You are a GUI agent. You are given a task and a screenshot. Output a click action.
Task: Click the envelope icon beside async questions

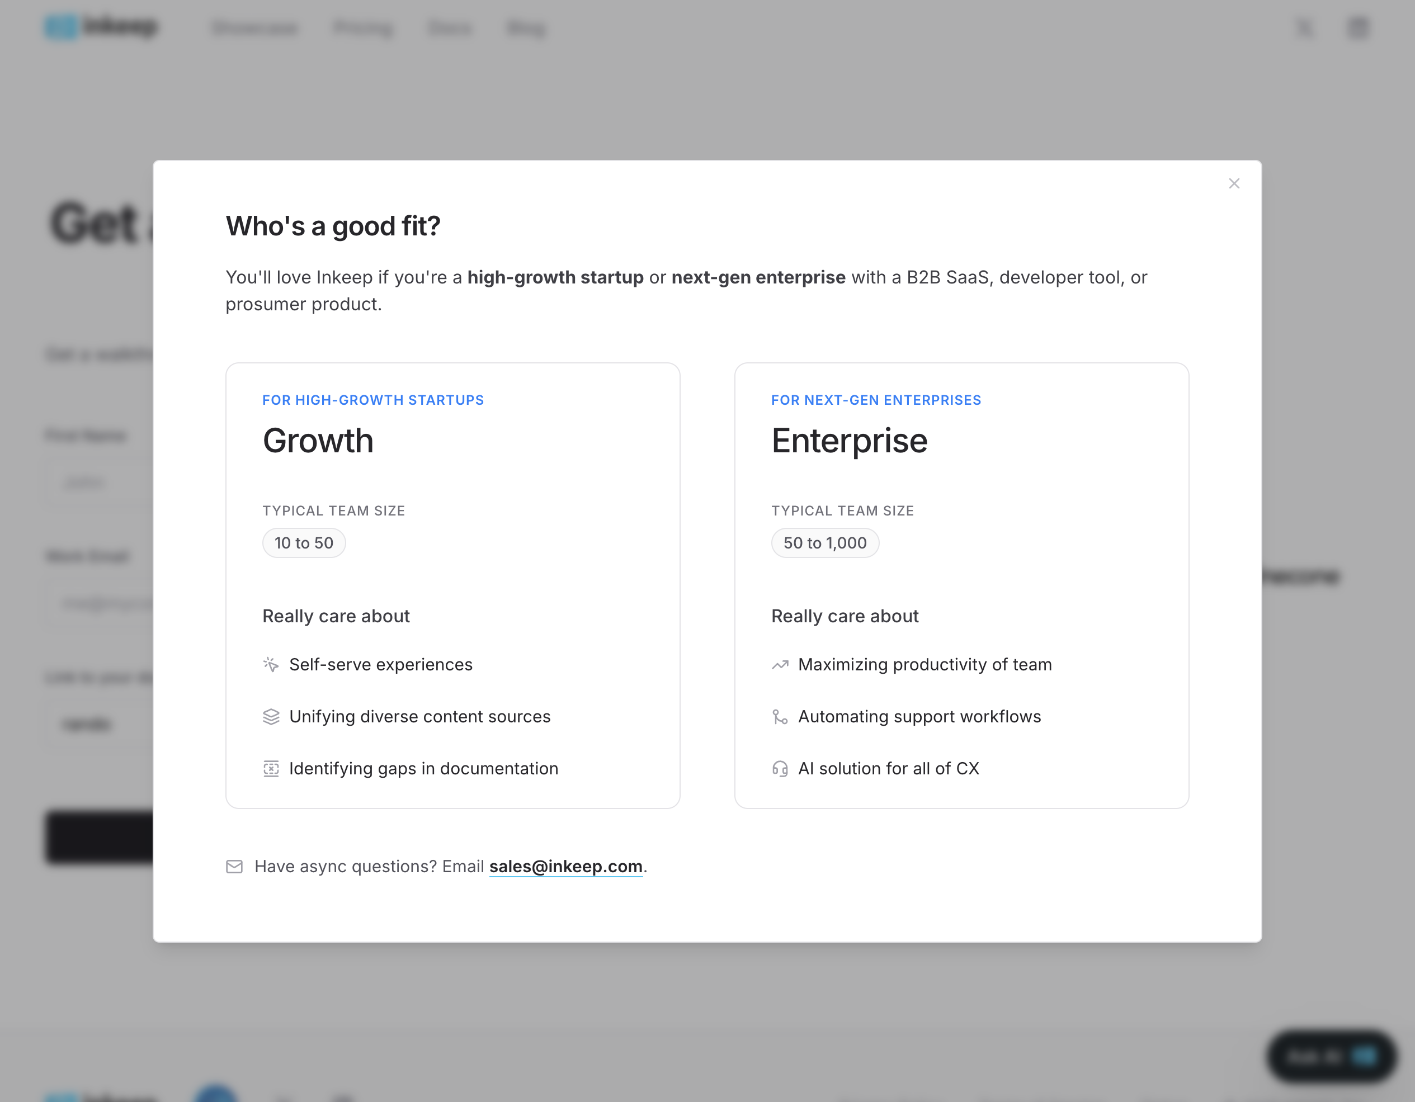coord(234,866)
